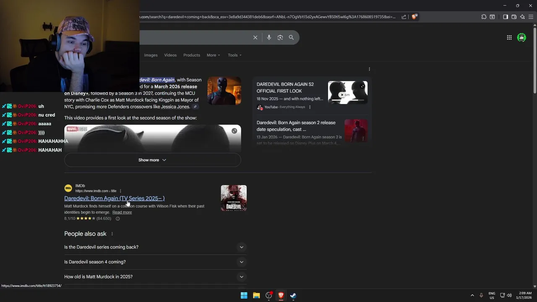Click the page vertical scrollbar
Viewport: 537px width, 302px height.
coord(534,61)
